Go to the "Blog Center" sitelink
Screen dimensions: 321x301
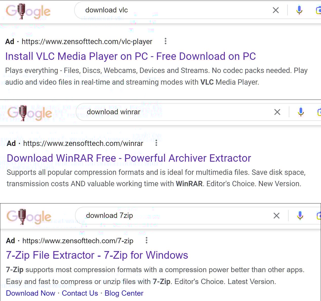click(x=124, y=293)
